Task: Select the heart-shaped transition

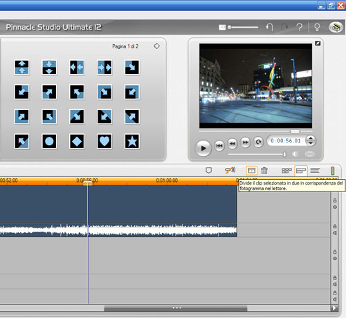Action: [104, 141]
